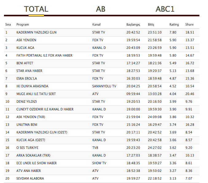Click the ATV ANA HABER program
The width and height of the screenshot is (208, 183).
point(29,171)
